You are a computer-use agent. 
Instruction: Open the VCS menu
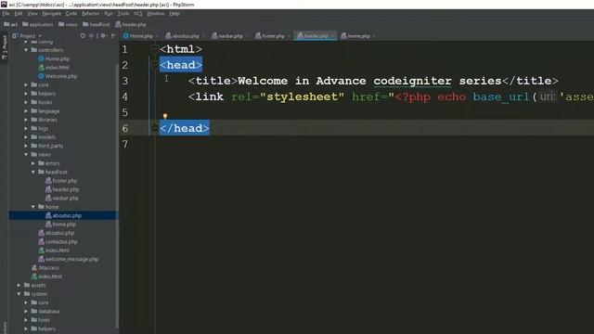pyautogui.click(x=138, y=14)
